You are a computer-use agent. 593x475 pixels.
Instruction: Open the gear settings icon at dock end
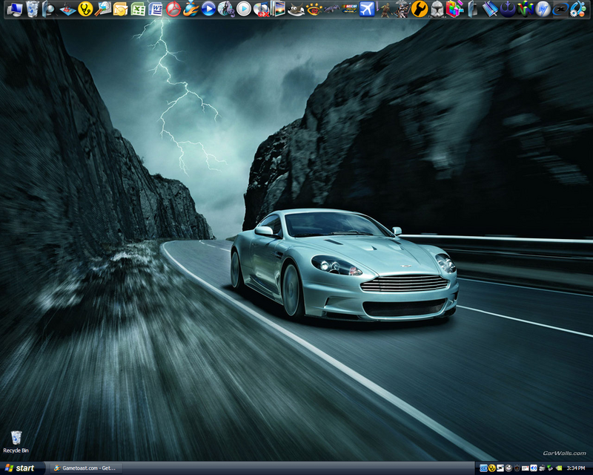[x=578, y=9]
